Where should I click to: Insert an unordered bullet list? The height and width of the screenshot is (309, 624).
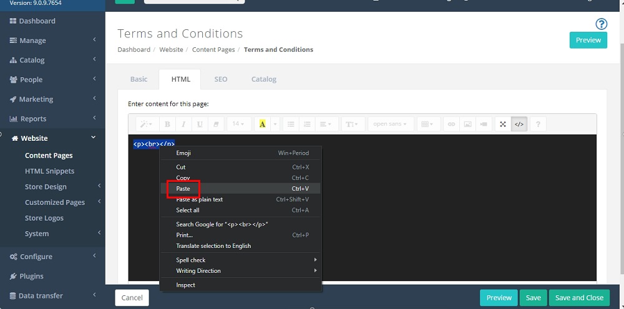[x=291, y=124]
